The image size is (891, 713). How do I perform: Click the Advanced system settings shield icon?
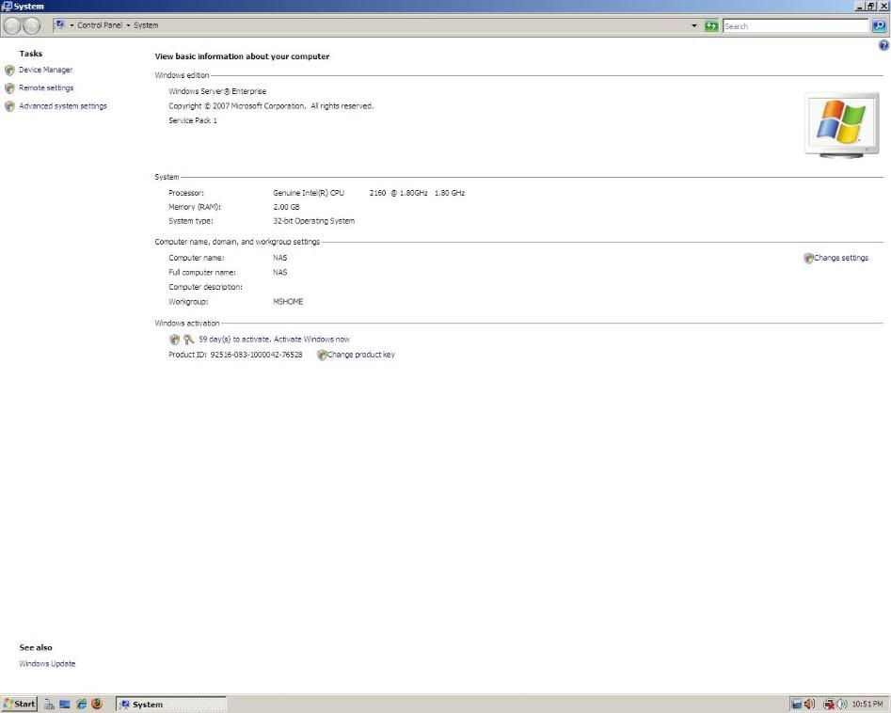point(9,107)
